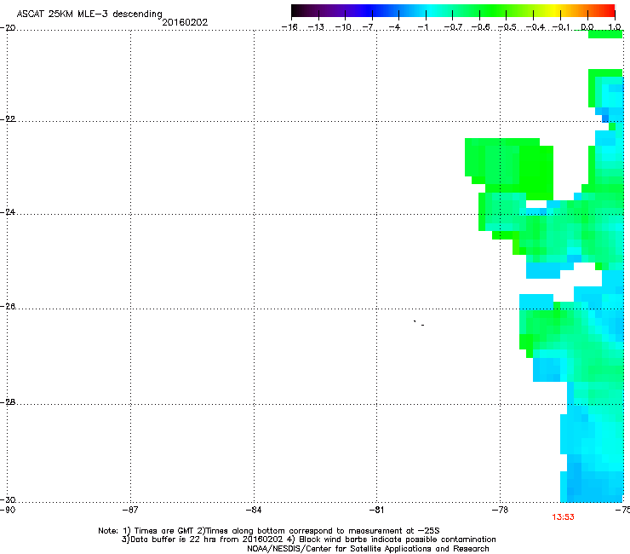Click the color bar label 1.0
Screen dimensions: 630x554
click(x=615, y=27)
